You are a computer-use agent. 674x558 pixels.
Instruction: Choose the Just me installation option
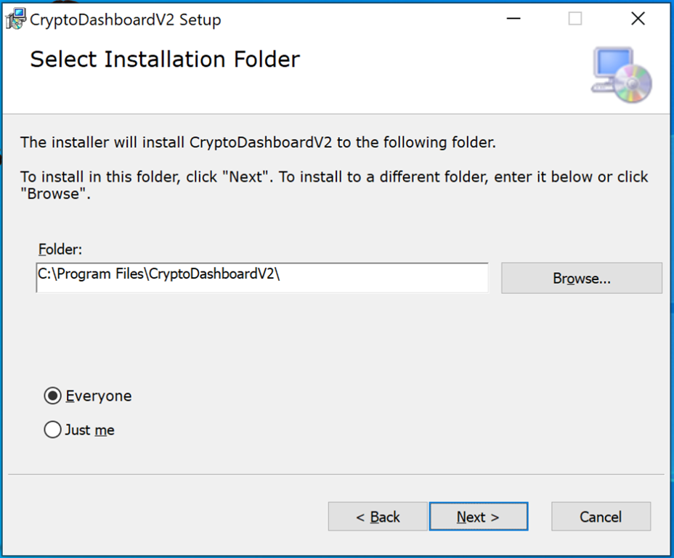52,430
